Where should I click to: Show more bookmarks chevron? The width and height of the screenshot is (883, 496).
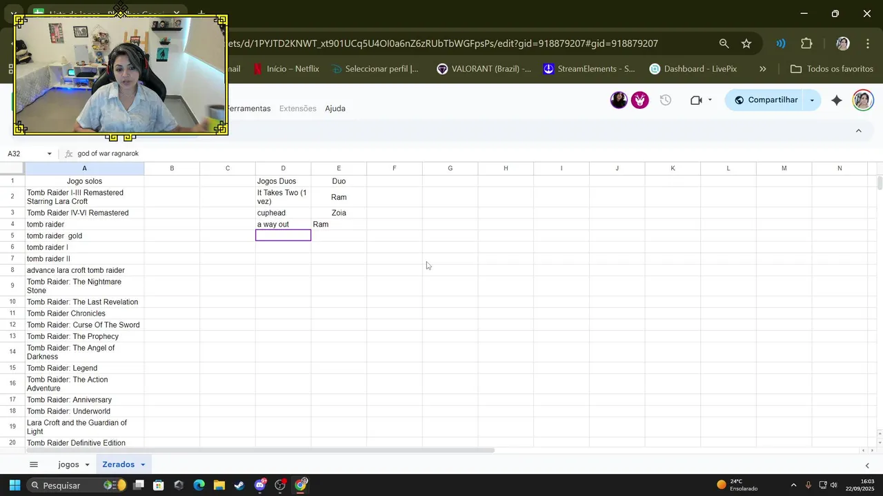(762, 69)
